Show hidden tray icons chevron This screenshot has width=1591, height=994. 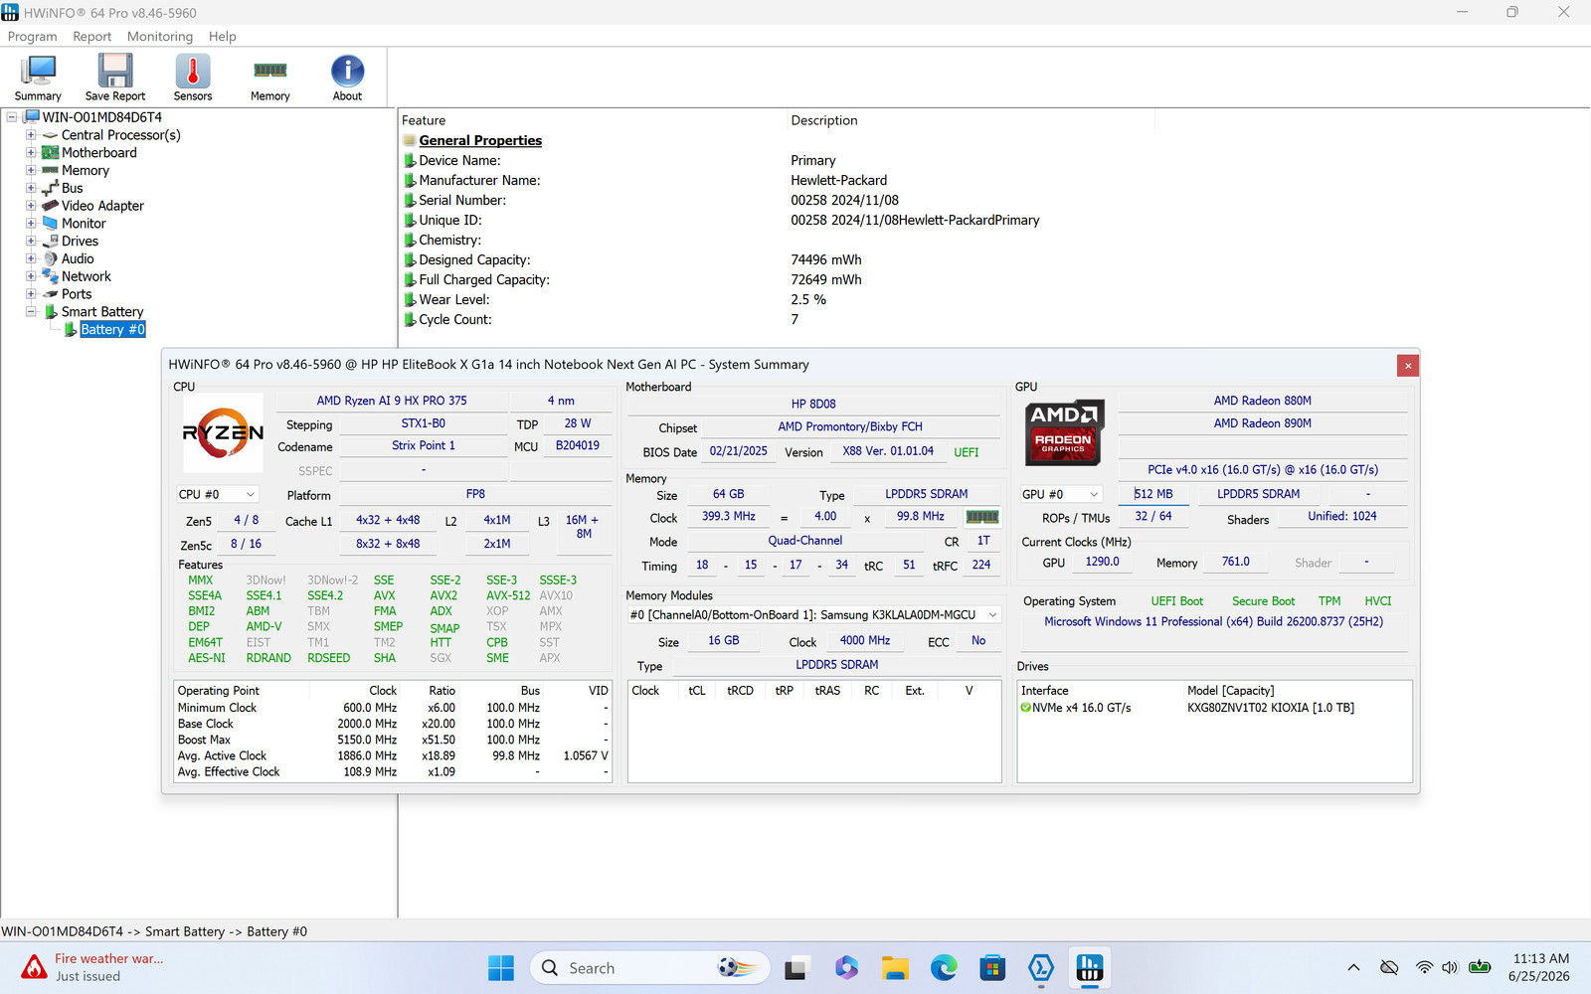pos(1353,967)
